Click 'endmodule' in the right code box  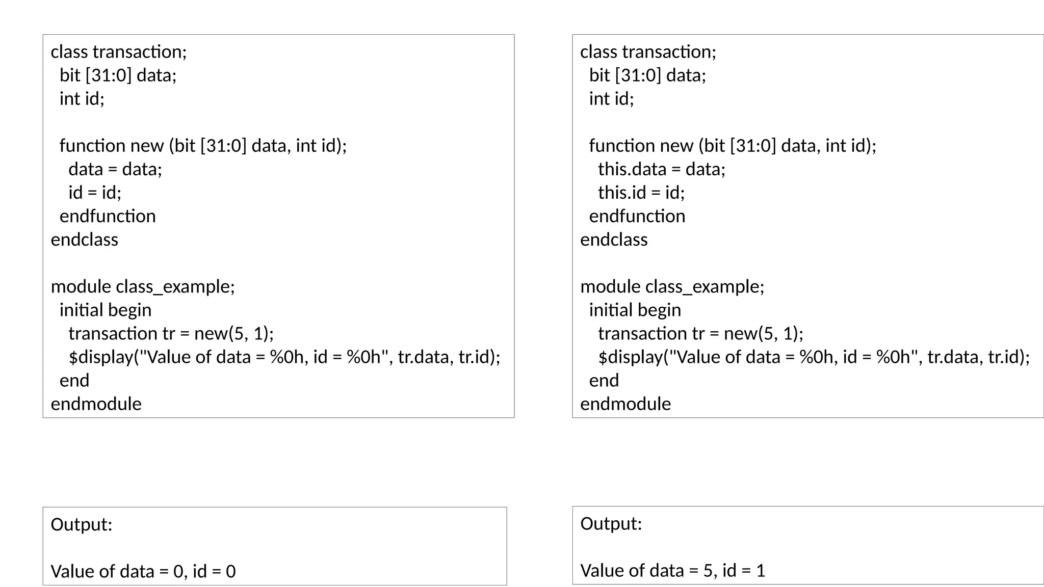click(625, 404)
